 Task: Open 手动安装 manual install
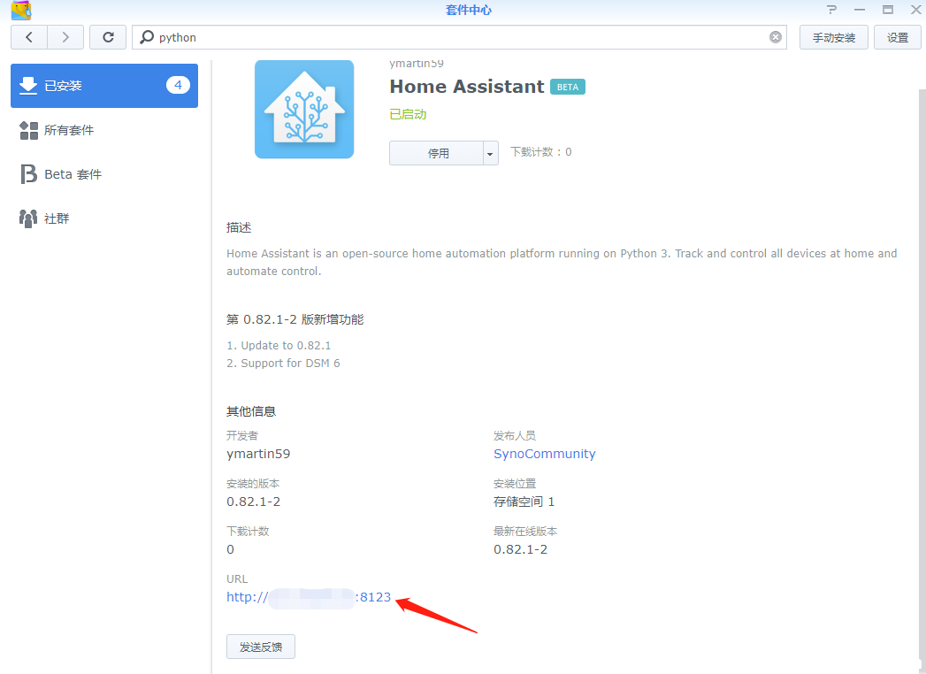pos(833,37)
